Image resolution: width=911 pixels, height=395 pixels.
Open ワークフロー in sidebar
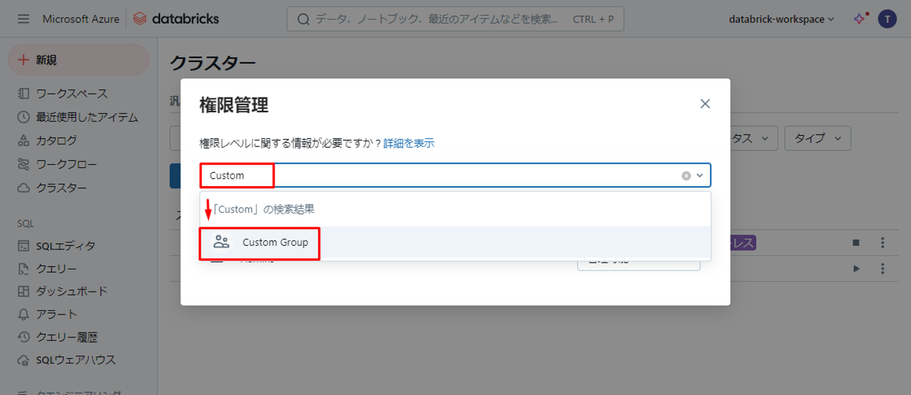click(66, 164)
